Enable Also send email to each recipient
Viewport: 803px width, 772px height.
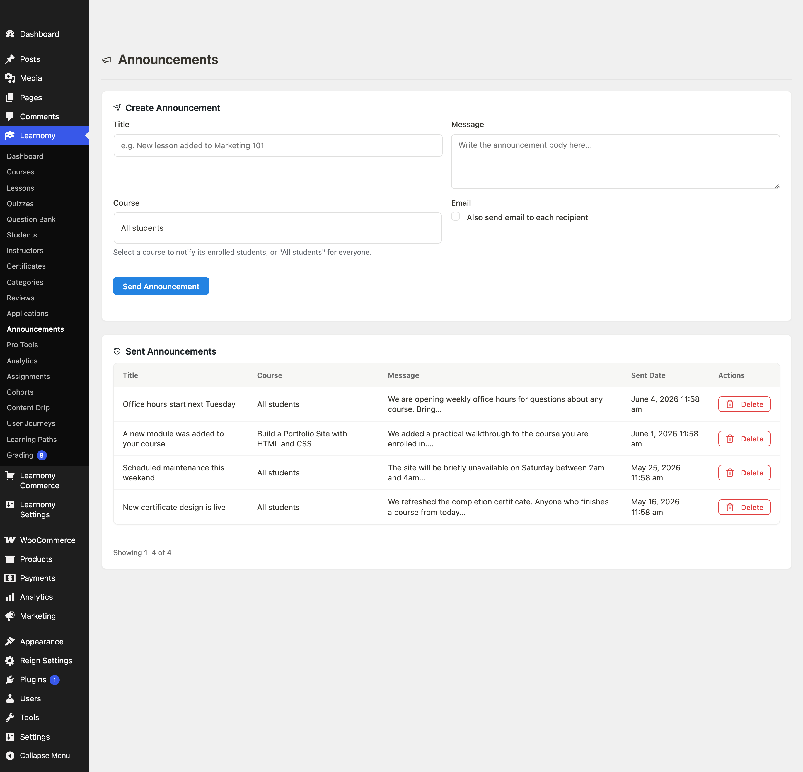pos(456,217)
